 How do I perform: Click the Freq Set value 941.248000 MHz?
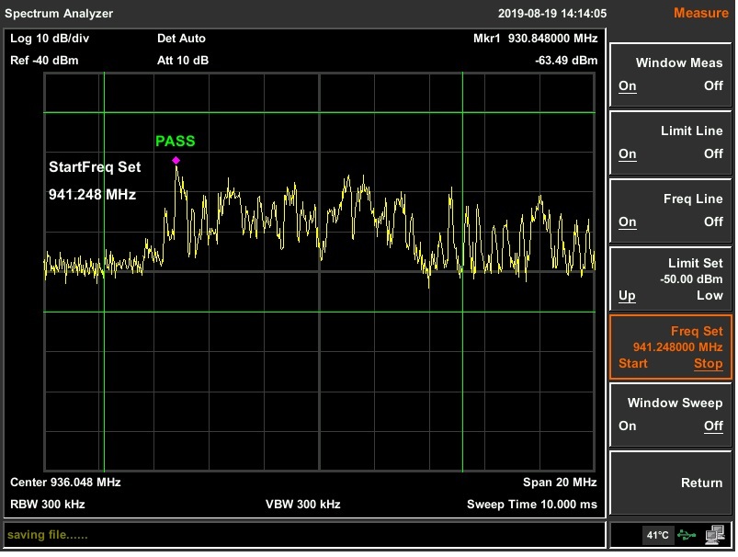click(677, 347)
